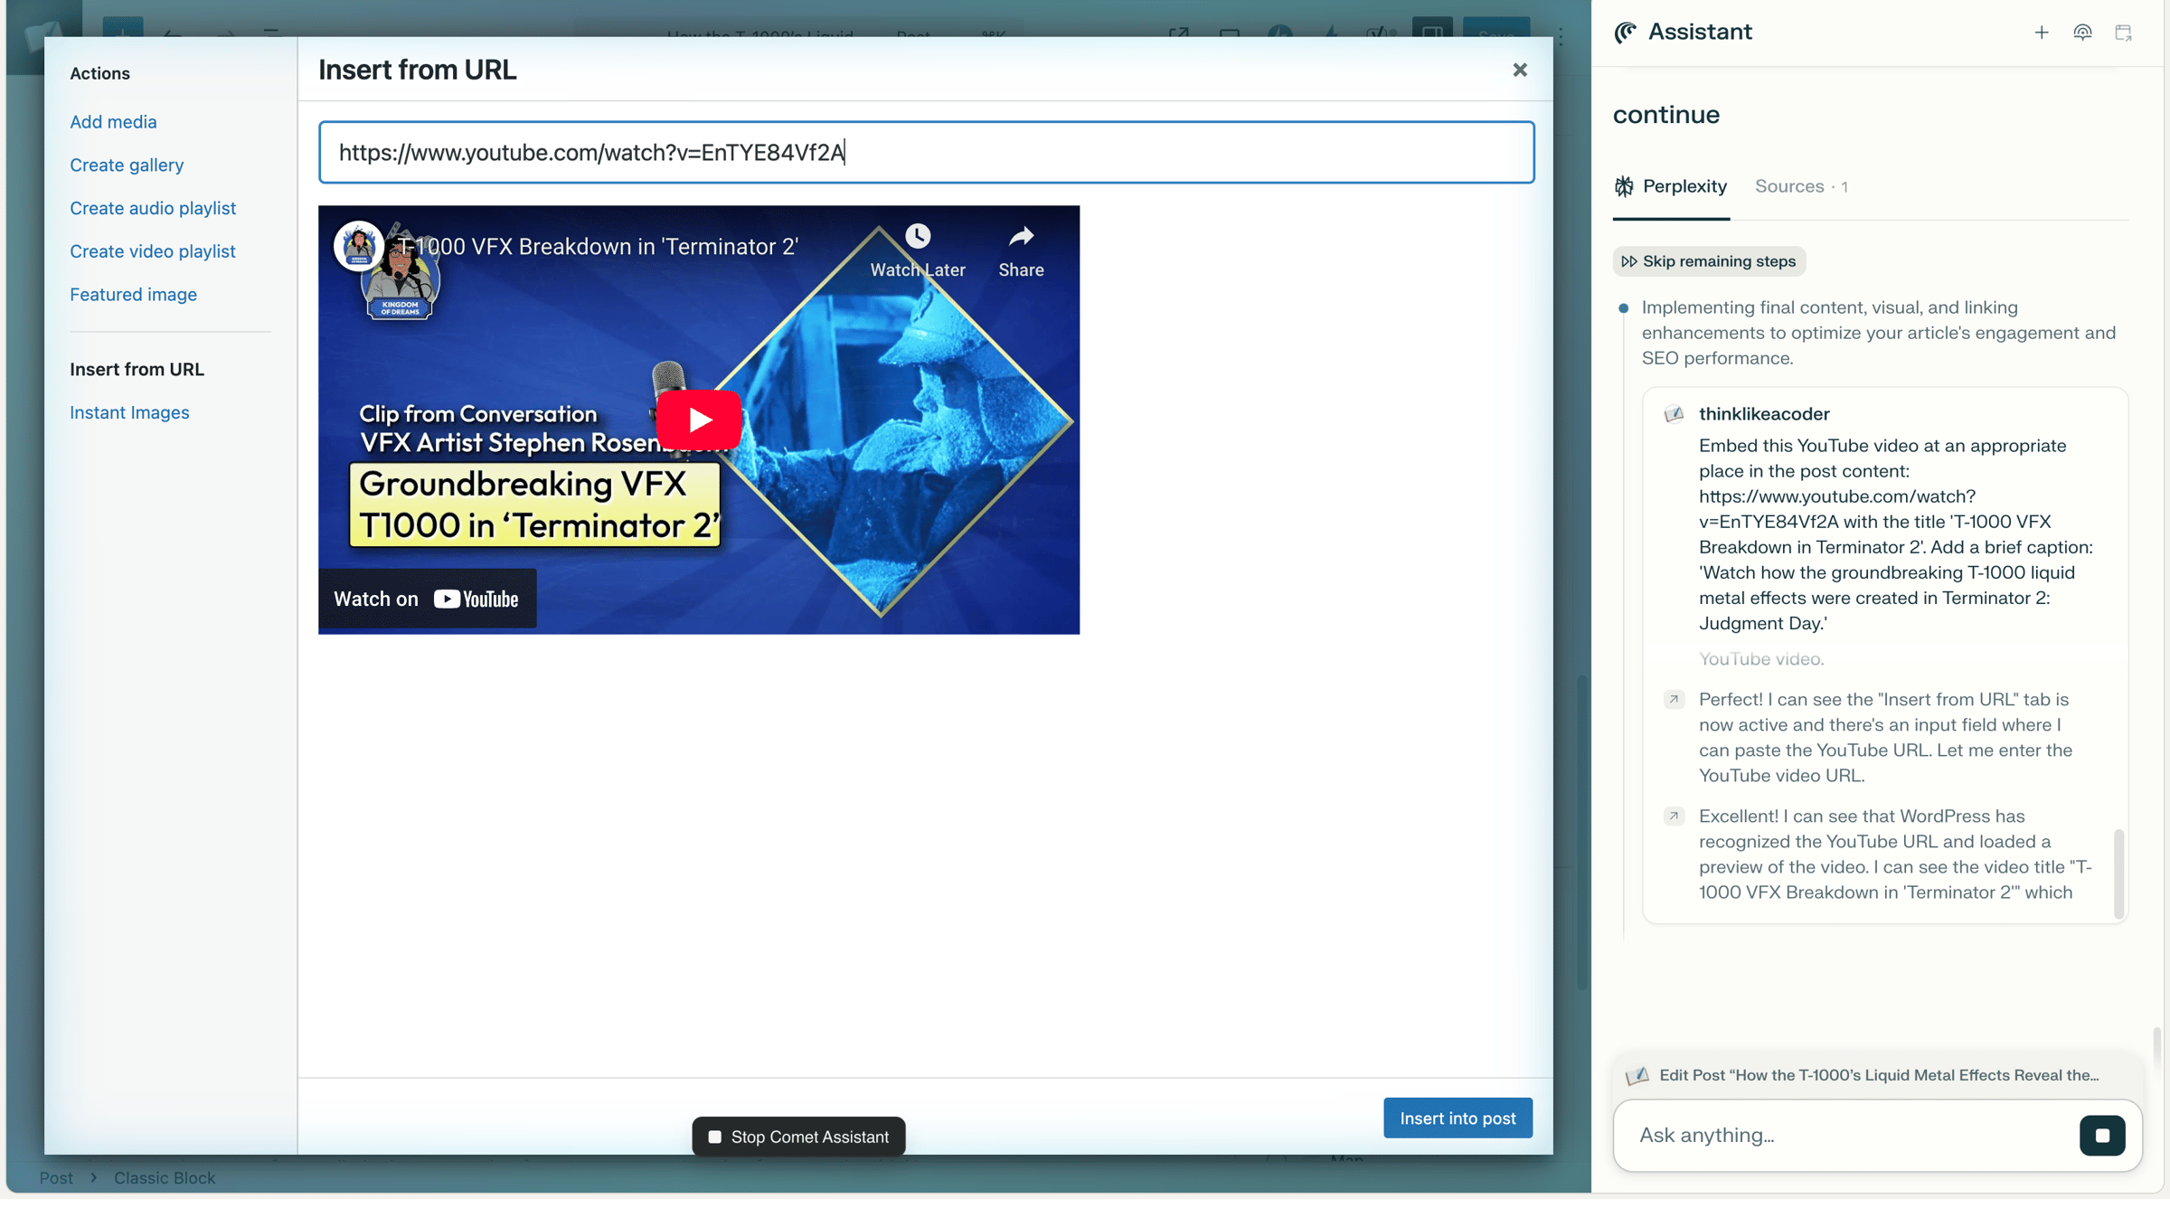Click the thinklikeacoder site icon

pyautogui.click(x=1674, y=414)
